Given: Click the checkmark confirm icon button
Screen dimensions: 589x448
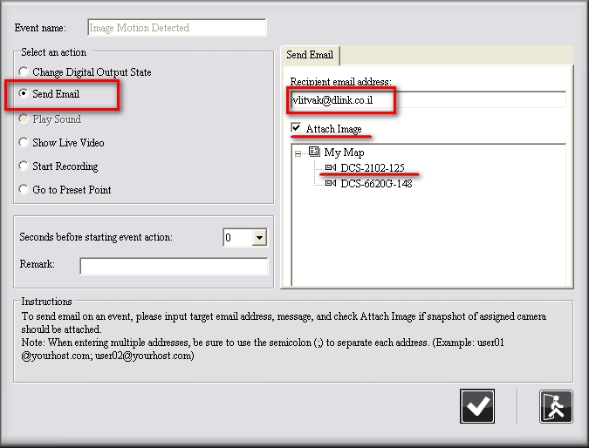Looking at the screenshot, I should pyautogui.click(x=477, y=406).
